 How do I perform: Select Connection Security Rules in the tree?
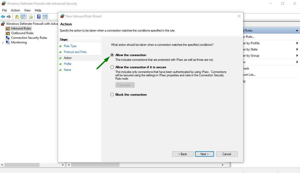coord(29,38)
